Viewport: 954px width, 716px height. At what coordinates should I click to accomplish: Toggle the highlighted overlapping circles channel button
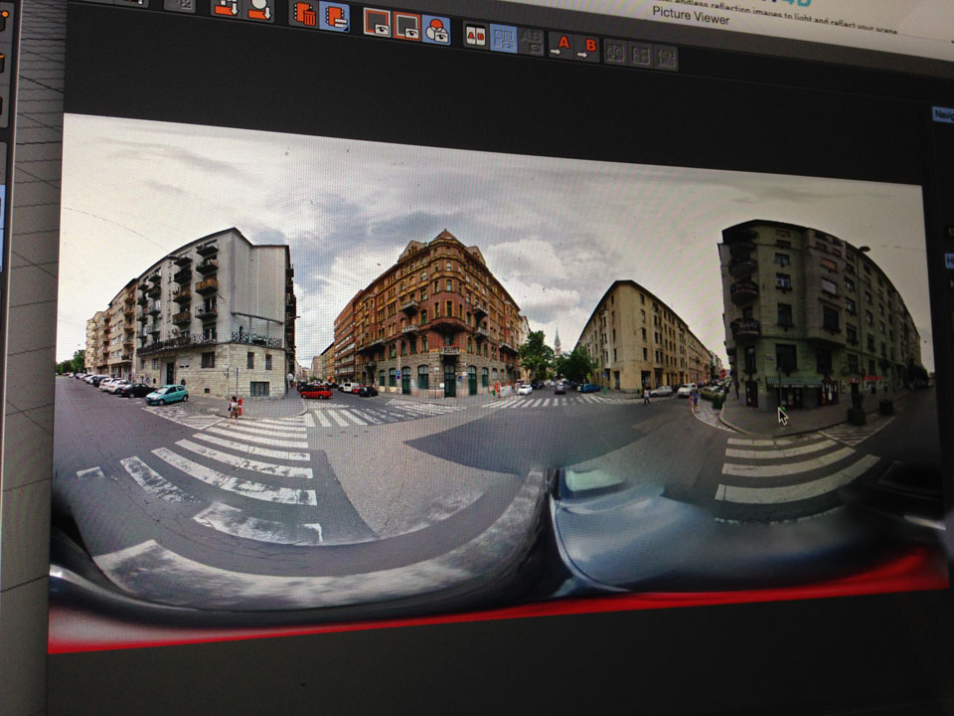(x=435, y=30)
